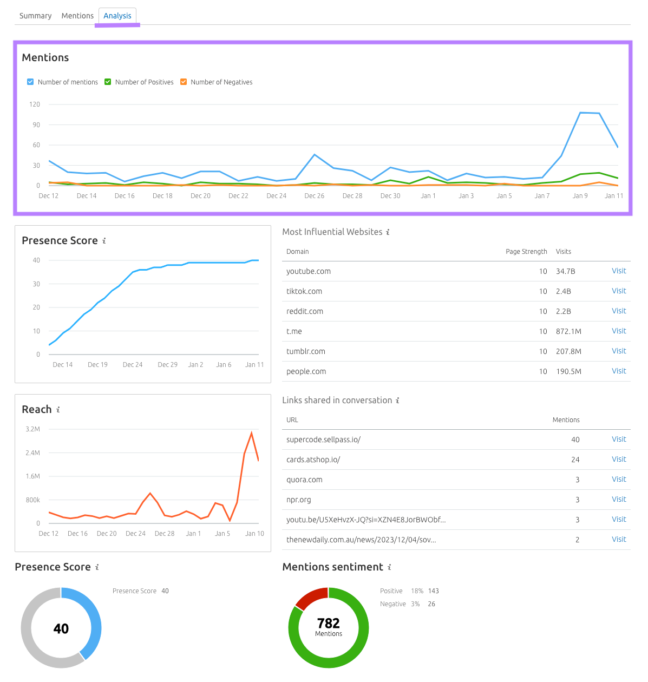Visit supercode.sellpass.io link
The image size is (648, 682).
point(619,440)
